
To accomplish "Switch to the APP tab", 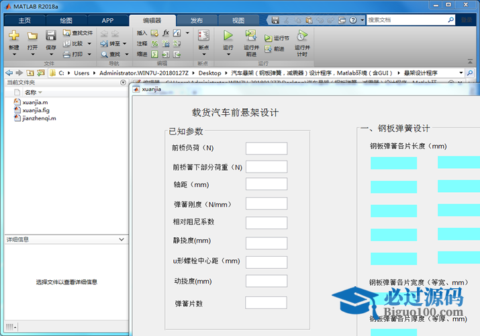I will (108, 20).
